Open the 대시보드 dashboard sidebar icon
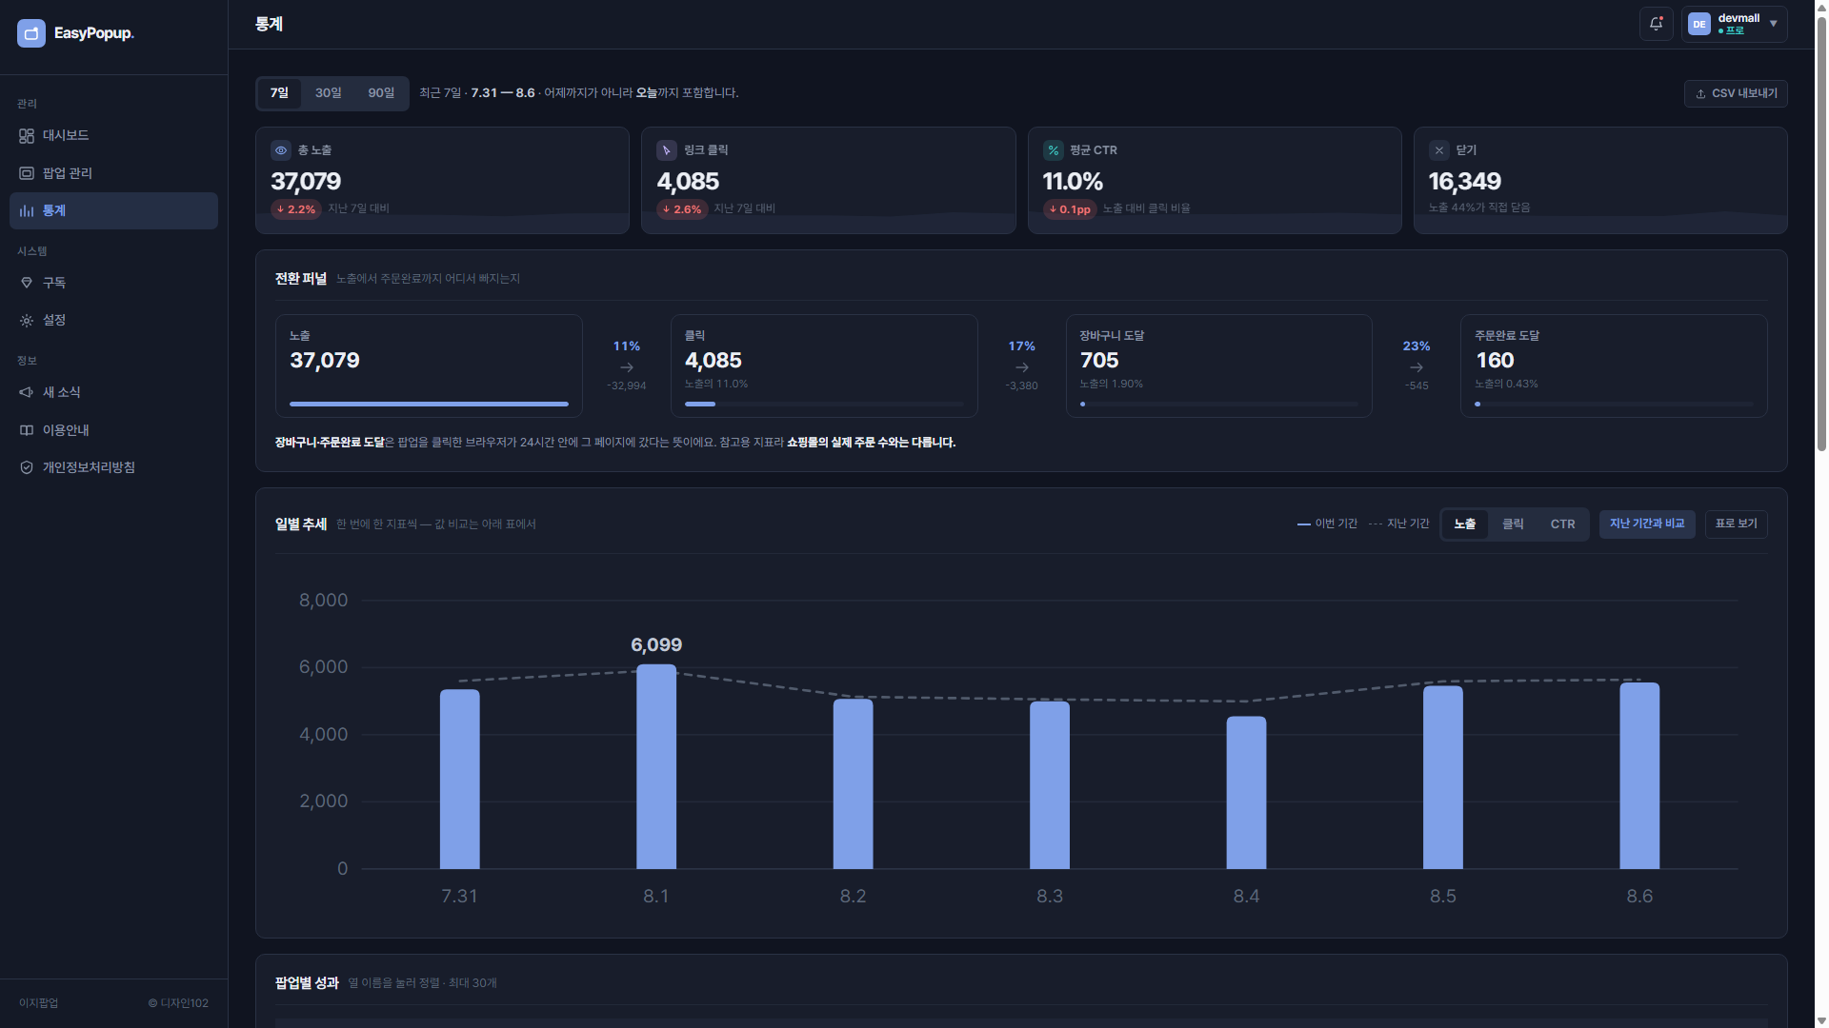Viewport: 1829px width, 1028px height. coord(27,136)
